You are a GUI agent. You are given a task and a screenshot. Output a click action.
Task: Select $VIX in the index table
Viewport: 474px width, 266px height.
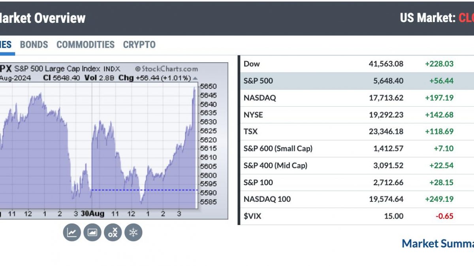point(252,216)
